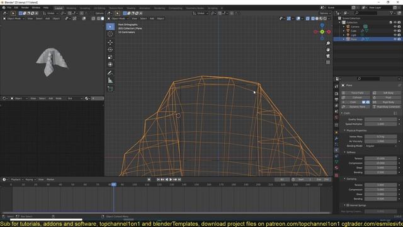Image resolution: width=403 pixels, height=227 pixels.
Task: Open the timeline Playback menu
Action: coord(17,179)
